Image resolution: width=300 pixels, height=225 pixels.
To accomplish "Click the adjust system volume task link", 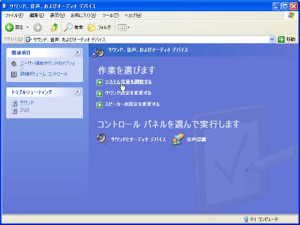I will (128, 82).
